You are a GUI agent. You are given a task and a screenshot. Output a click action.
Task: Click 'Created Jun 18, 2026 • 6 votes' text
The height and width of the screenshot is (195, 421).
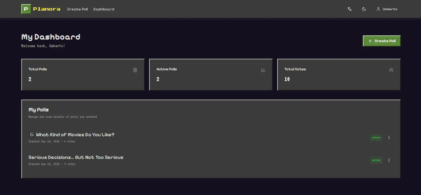(52, 141)
